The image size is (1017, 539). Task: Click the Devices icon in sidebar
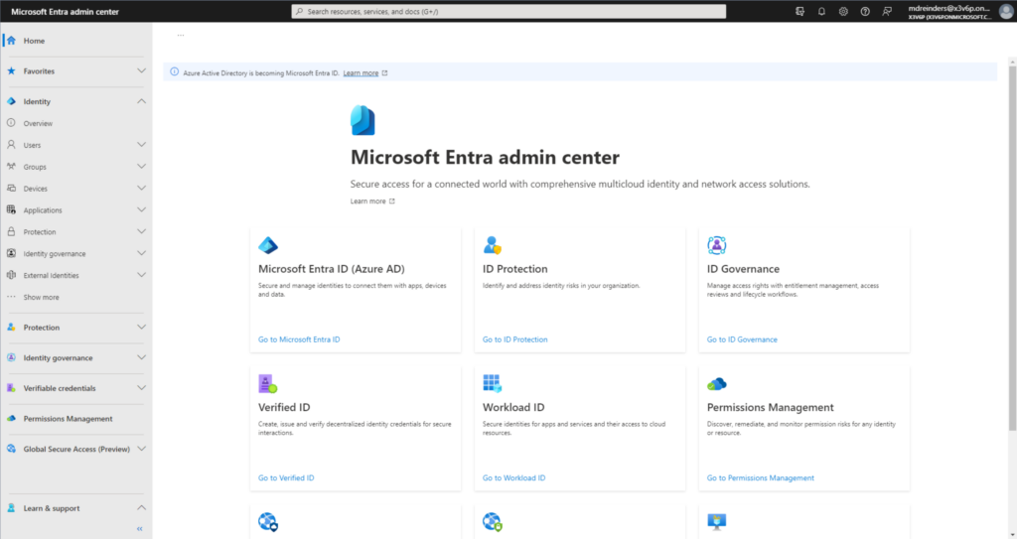point(11,188)
